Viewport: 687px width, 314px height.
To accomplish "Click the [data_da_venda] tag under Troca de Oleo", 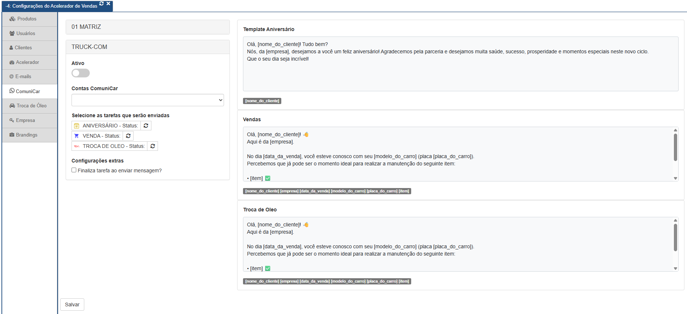I will [x=314, y=281].
